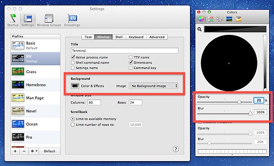Open the background Image dropdown
Screen dimensions: 274x166
[154, 86]
